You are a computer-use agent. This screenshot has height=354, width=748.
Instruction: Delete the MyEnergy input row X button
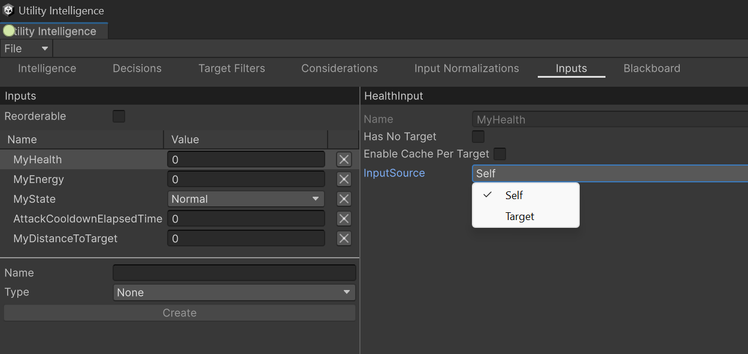(344, 179)
